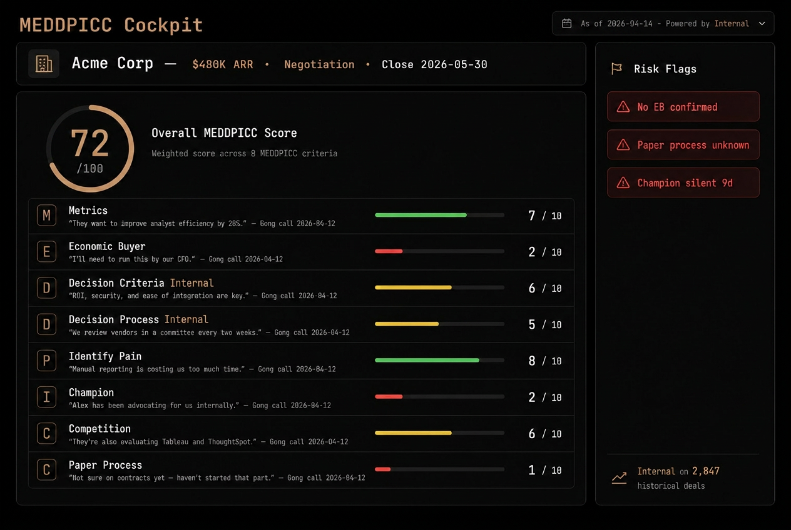Viewport: 791px width, 530px height.
Task: Click the circular 72/100 score gauge
Action: pos(90,149)
